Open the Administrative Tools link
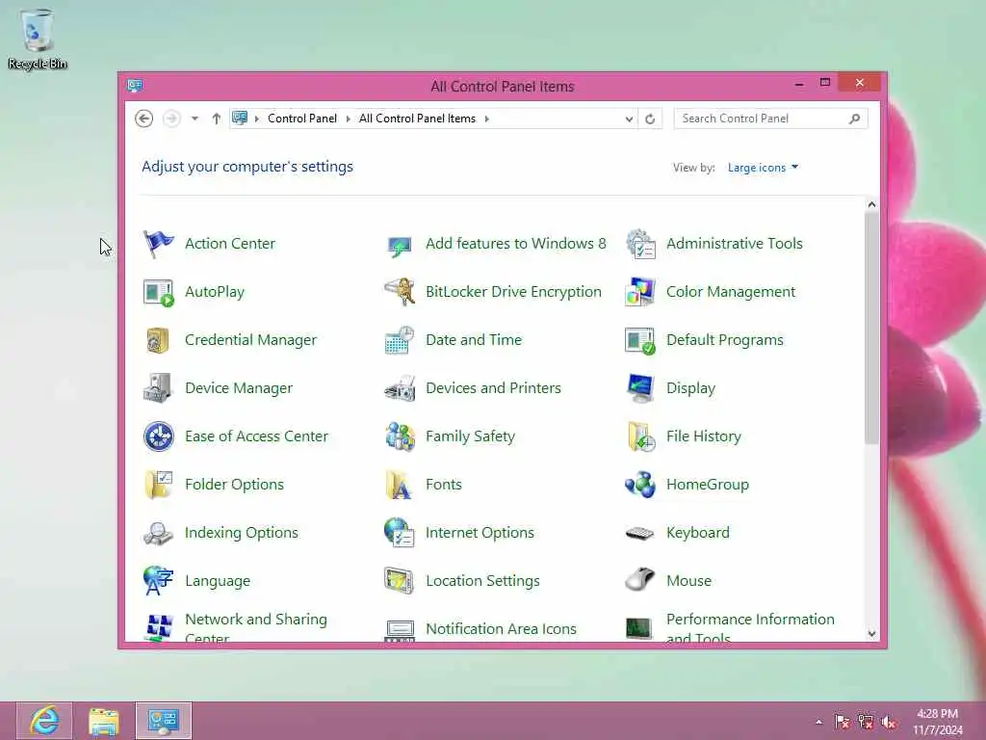The width and height of the screenshot is (986, 740). 735,244
